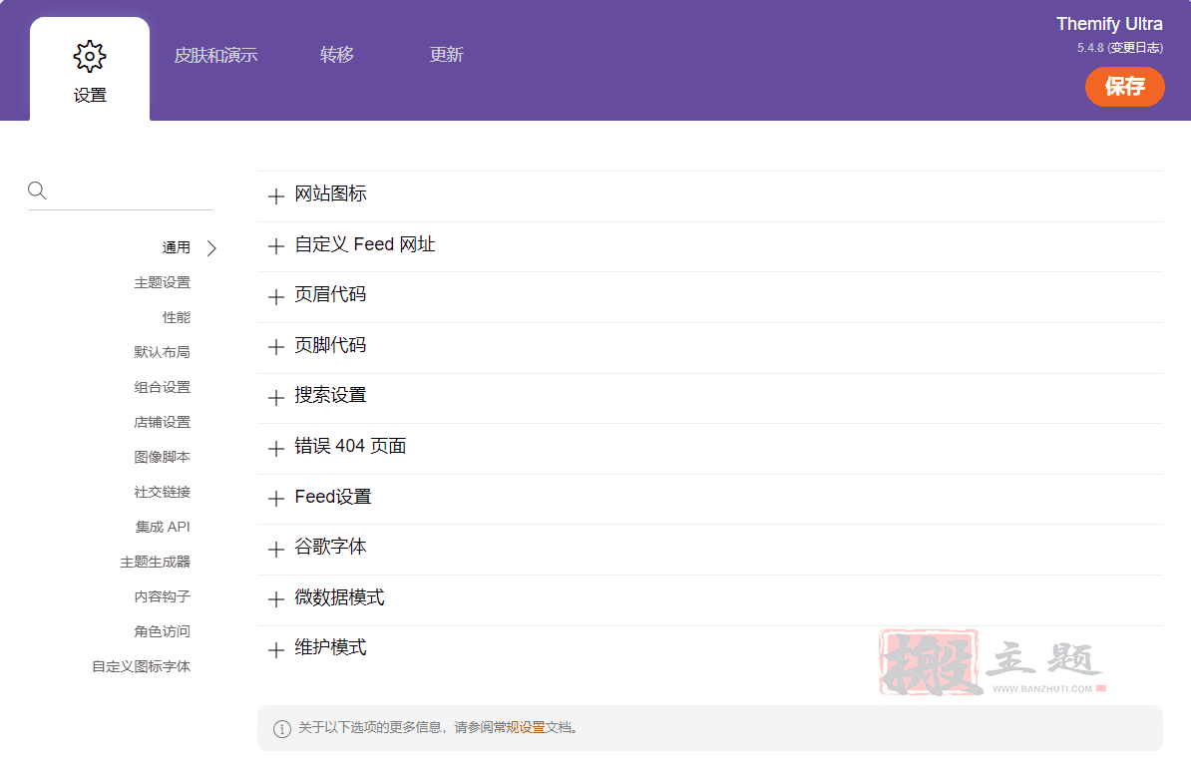This screenshot has width=1191, height=771.
Task: Expand the Feed设置 section plus icon
Action: (x=276, y=499)
